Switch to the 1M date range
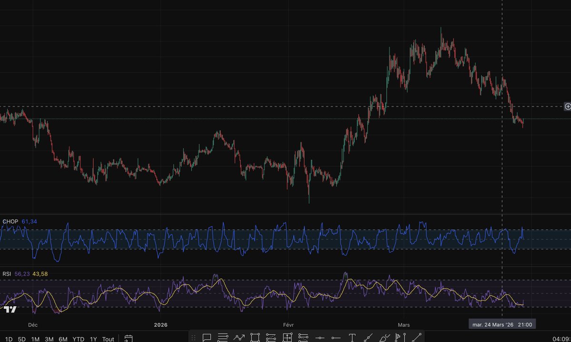The width and height of the screenshot is (571, 342). click(x=35, y=339)
